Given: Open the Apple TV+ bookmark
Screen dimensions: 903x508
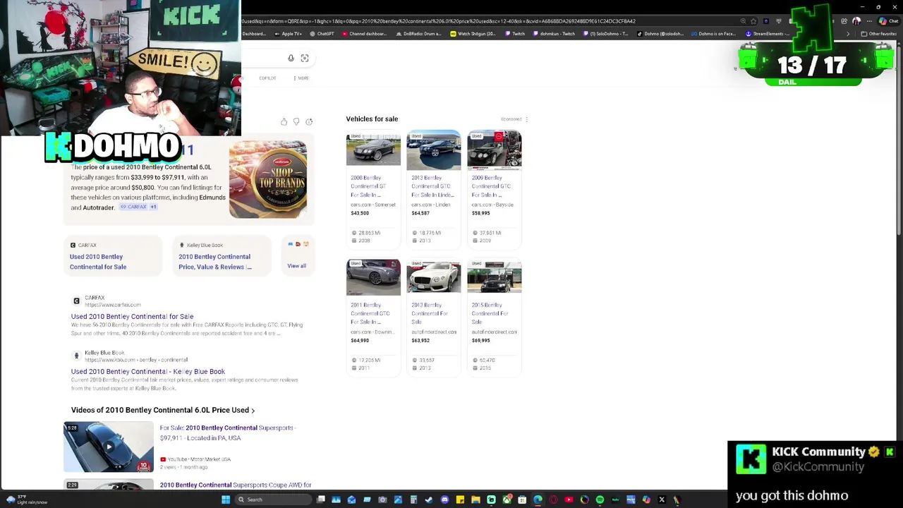Looking at the screenshot, I should pyautogui.click(x=289, y=34).
